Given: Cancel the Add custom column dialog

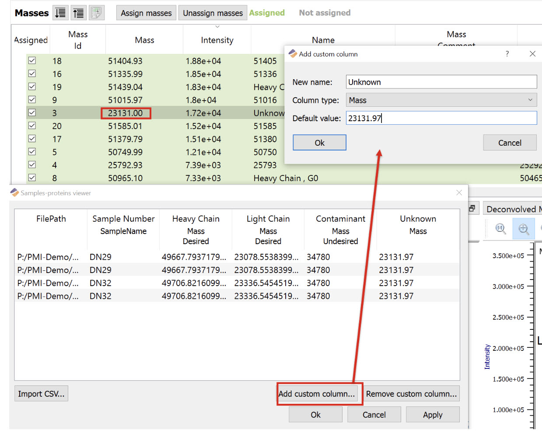Looking at the screenshot, I should tap(510, 143).
